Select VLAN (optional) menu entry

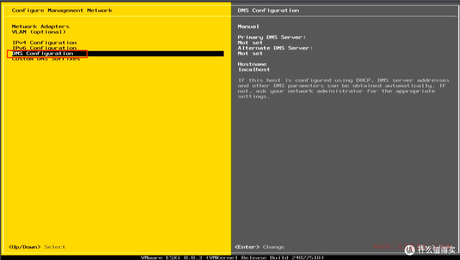39,32
